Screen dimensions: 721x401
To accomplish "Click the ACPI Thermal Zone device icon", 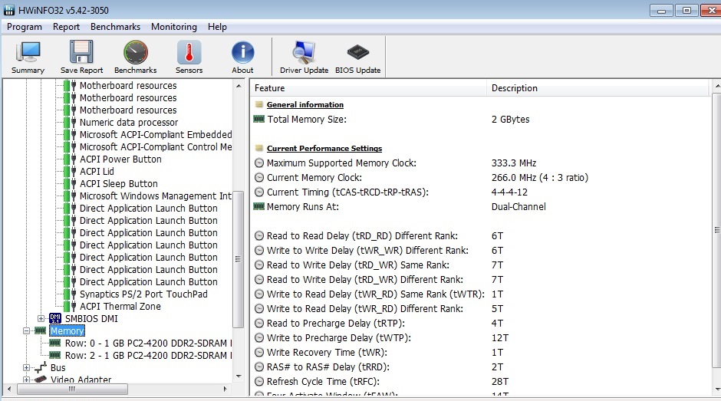I will (x=70, y=306).
